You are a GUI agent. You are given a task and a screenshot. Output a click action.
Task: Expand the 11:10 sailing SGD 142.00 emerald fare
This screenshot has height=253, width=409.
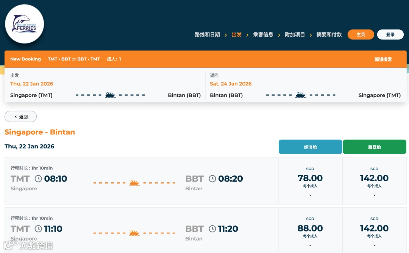coord(374,245)
